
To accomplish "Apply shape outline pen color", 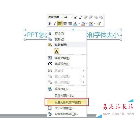I will (x=91, y=24).
